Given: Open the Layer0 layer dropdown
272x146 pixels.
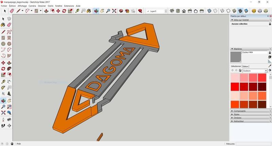Looking at the screenshot, I should [x=166, y=11].
